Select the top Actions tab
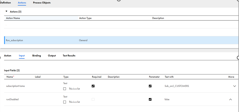239x112 pixels. point(22,3)
